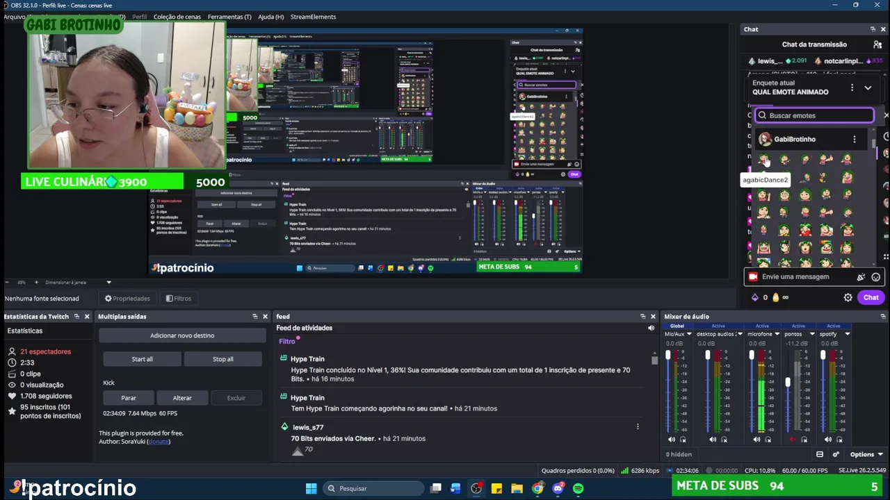Send message with Chat button
The width and height of the screenshot is (890, 500).
pos(871,297)
